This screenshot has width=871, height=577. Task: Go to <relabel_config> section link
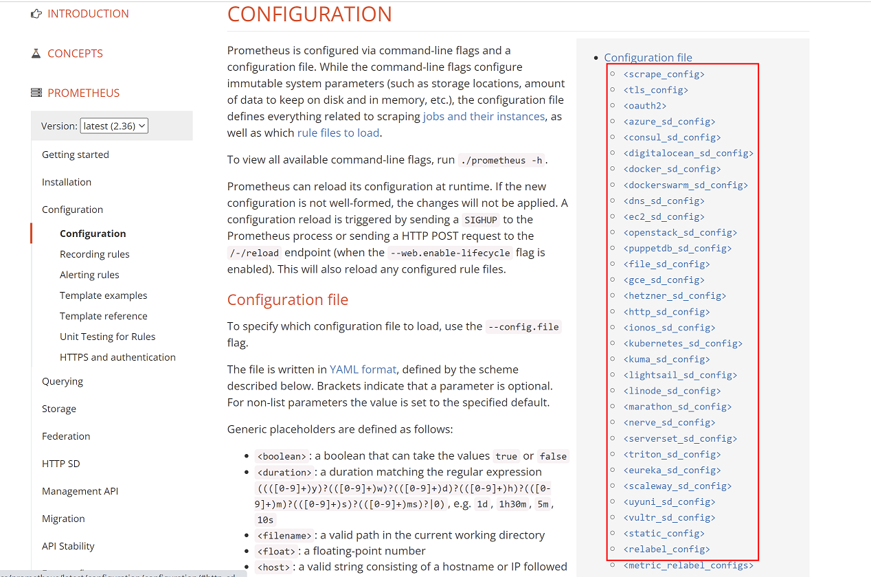pyautogui.click(x=666, y=550)
